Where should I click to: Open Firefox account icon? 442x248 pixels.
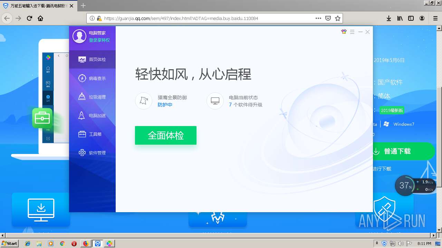coord(422,18)
